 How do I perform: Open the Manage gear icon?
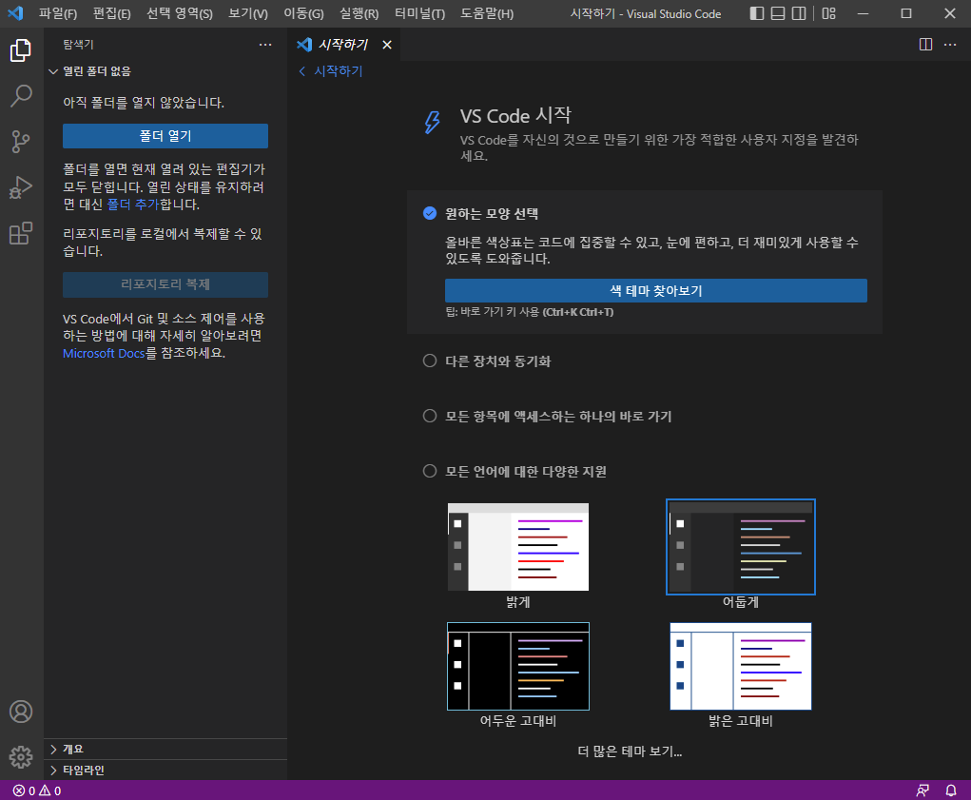click(21, 756)
